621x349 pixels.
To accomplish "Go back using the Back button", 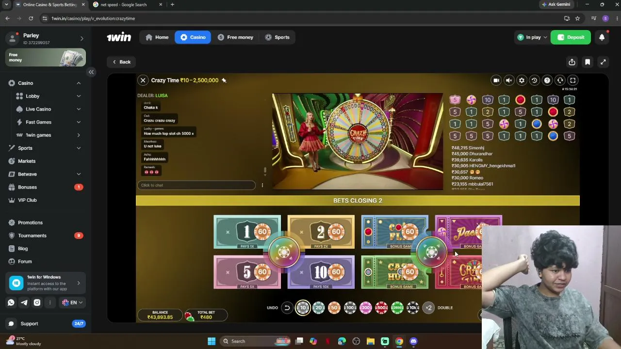I will pos(121,62).
